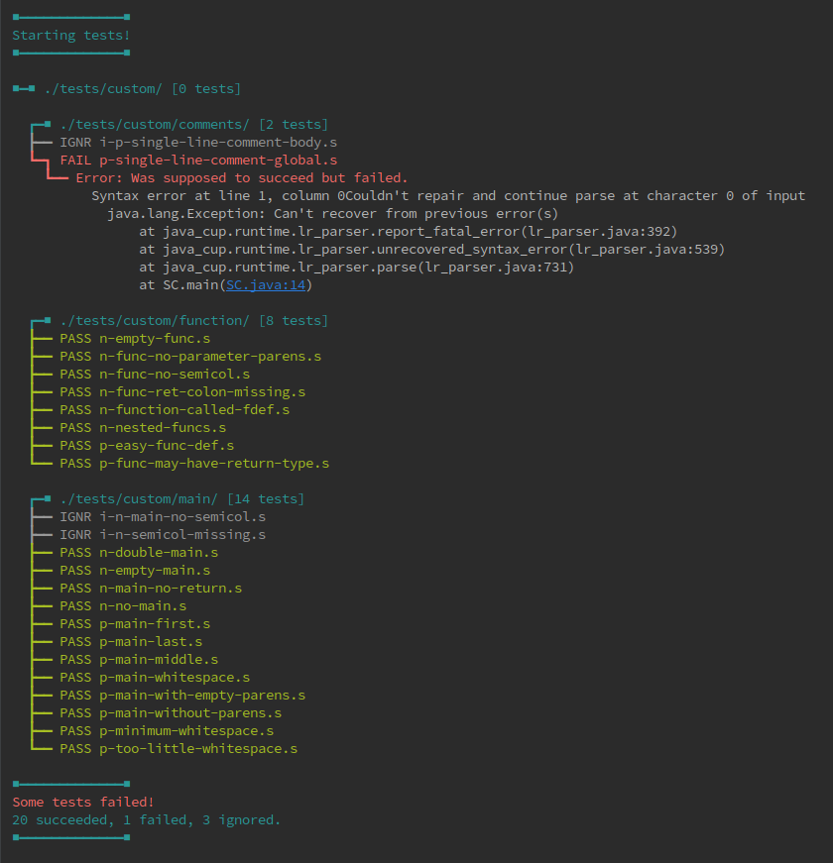Select PASS p-func-may-have-return-type.s entry

point(194,464)
